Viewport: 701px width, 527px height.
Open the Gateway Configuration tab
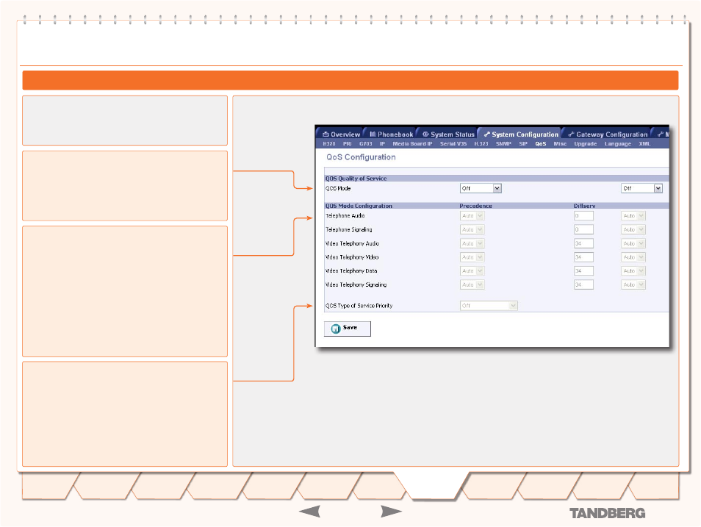(x=608, y=135)
